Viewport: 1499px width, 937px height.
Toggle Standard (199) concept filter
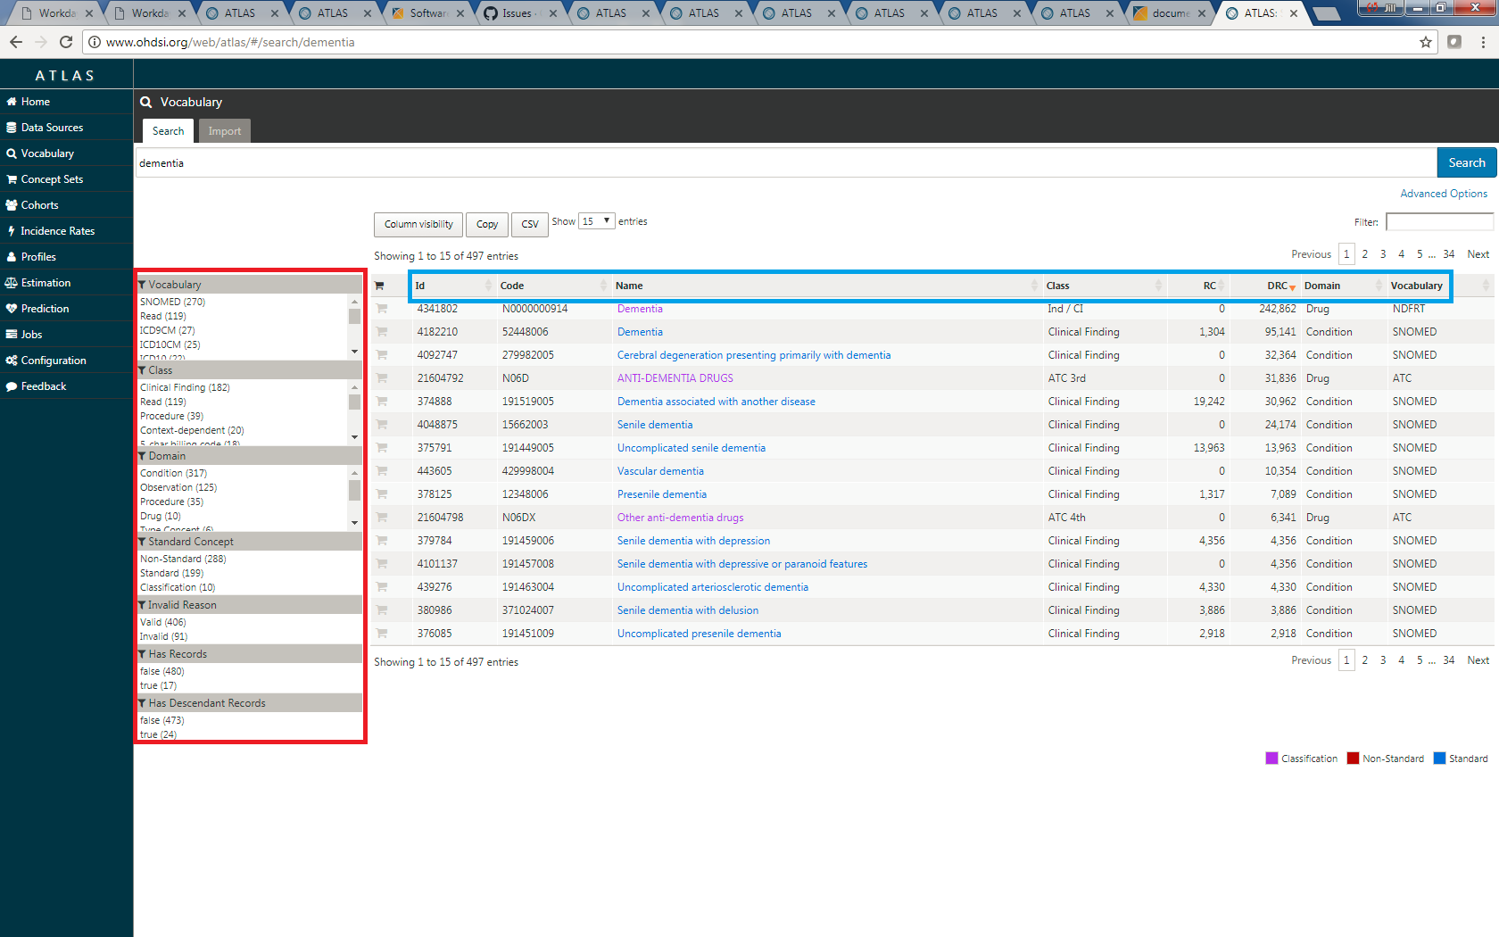[x=171, y=574]
